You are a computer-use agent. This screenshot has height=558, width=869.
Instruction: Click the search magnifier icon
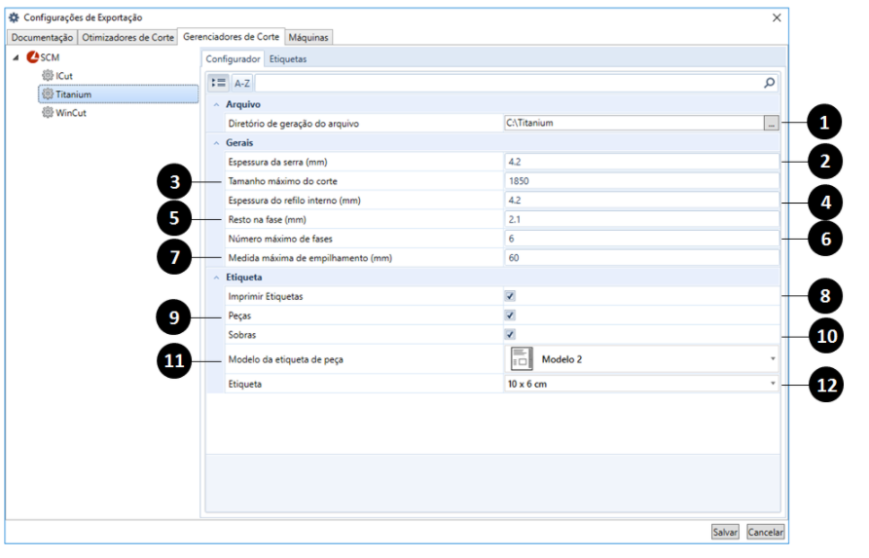(769, 83)
